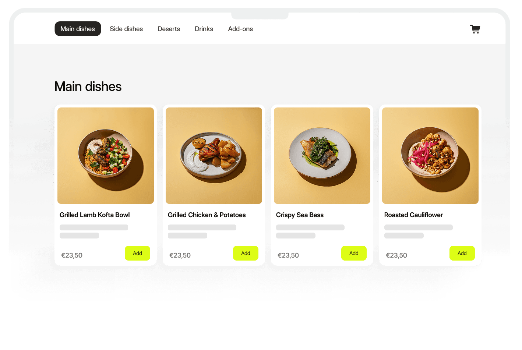
Task: Select the Main dishes tab
Action: [78, 29]
